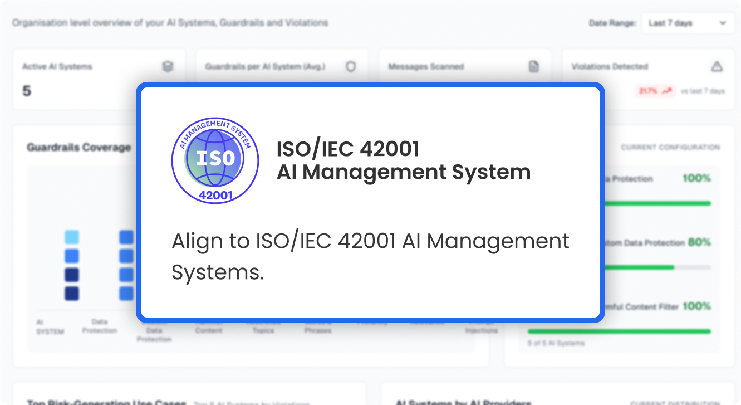Click the Guardrails per AI System shield icon
This screenshot has height=405, width=741.
351,66
